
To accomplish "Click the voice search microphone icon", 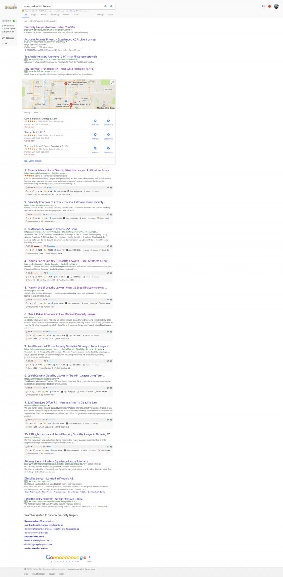I will click(x=105, y=6).
